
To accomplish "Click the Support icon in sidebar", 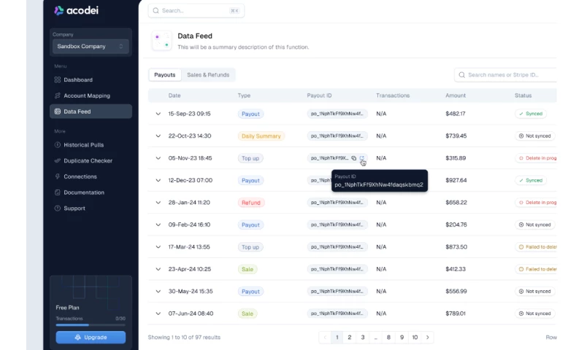I will click(58, 209).
